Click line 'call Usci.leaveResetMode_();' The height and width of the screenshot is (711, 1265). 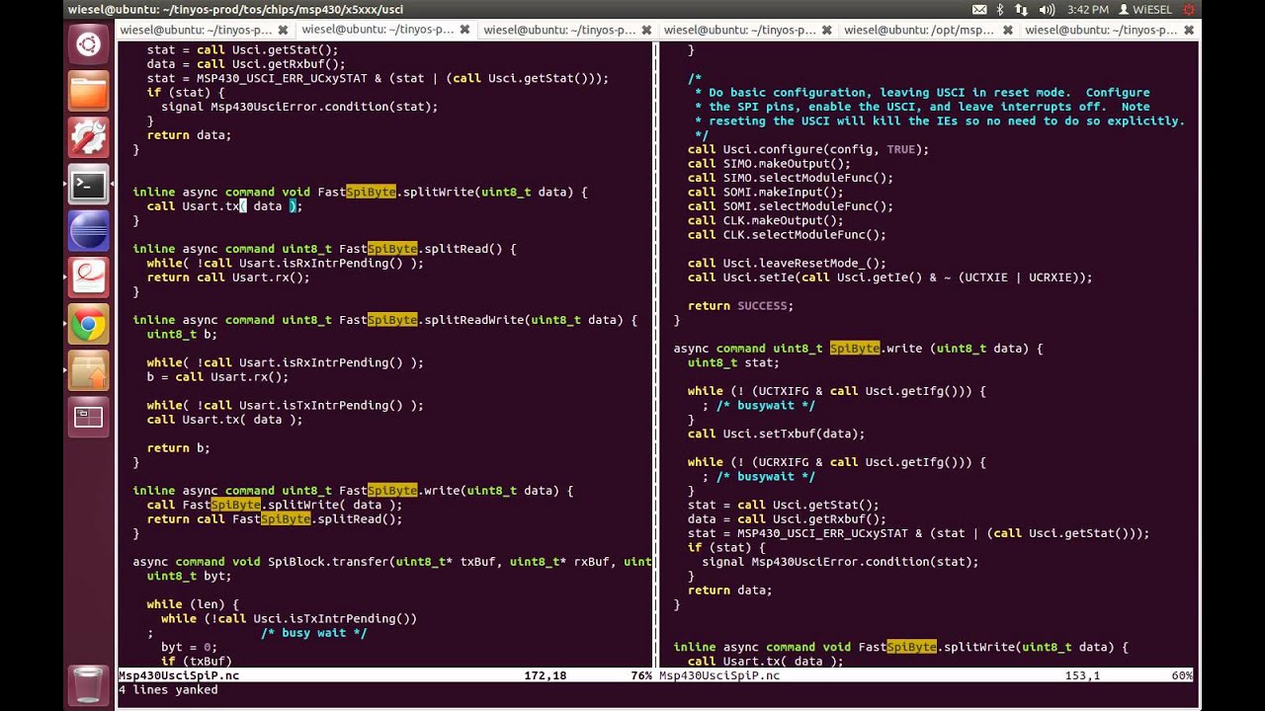click(x=787, y=264)
